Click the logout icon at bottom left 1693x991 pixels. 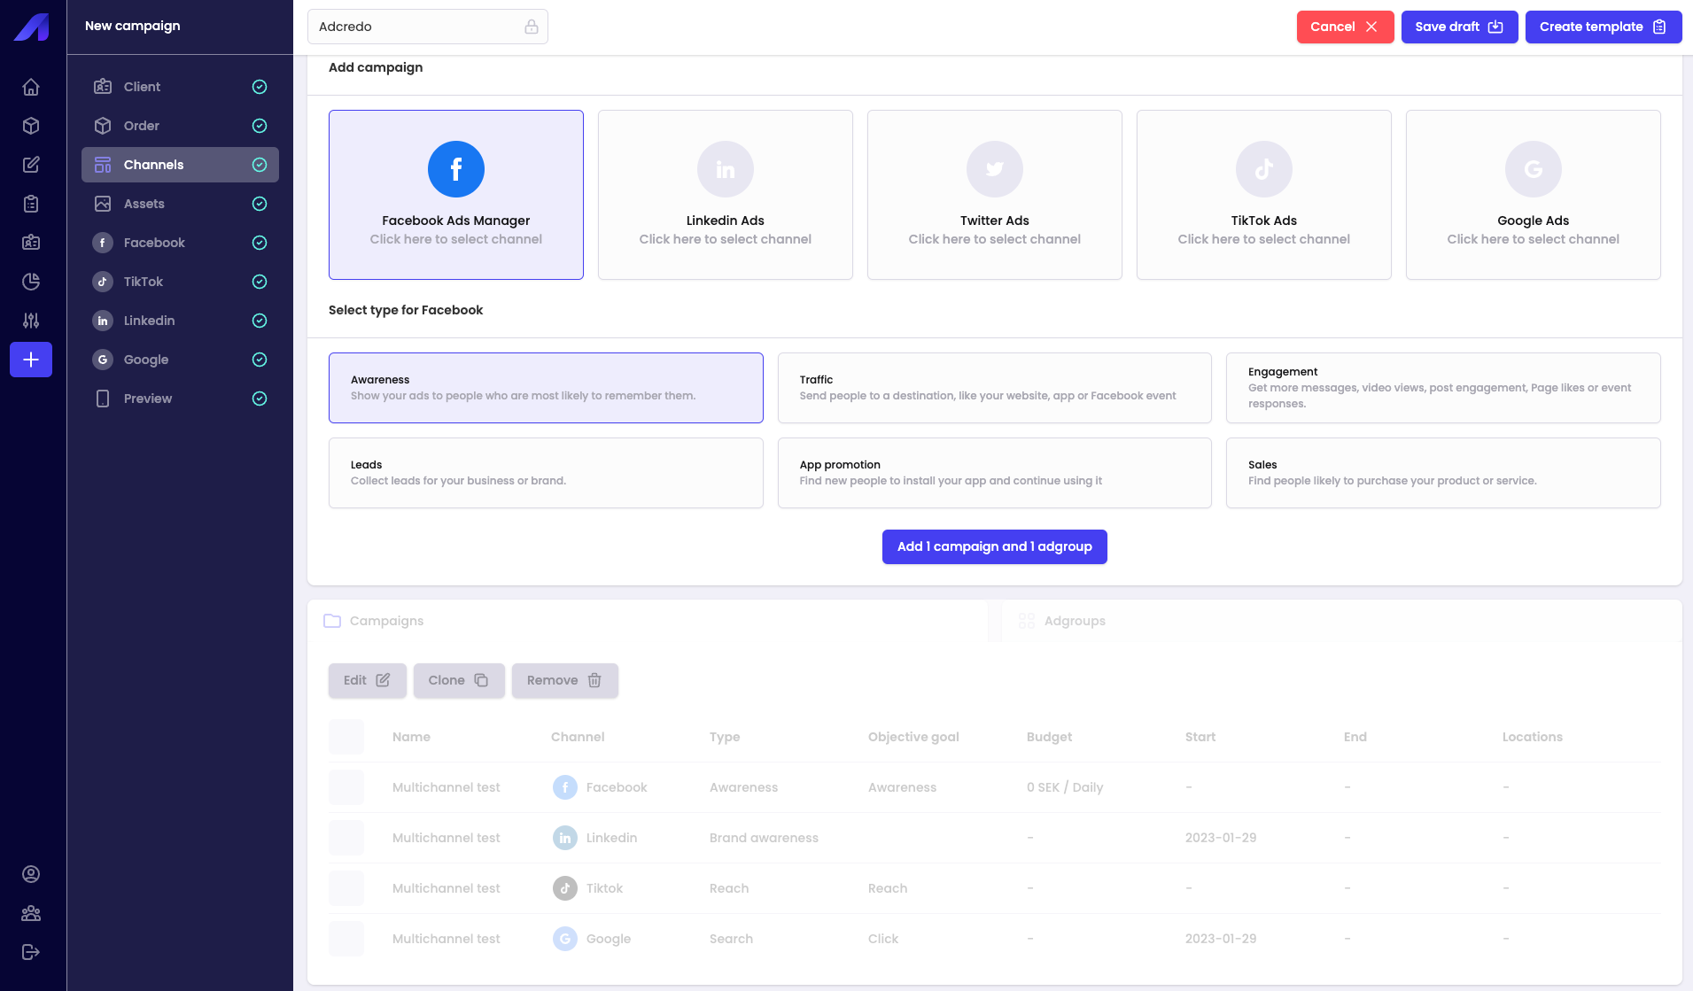click(31, 952)
